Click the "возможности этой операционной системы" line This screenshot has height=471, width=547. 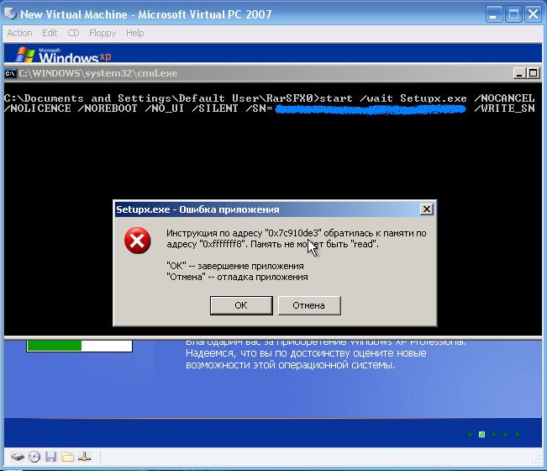[290, 365]
